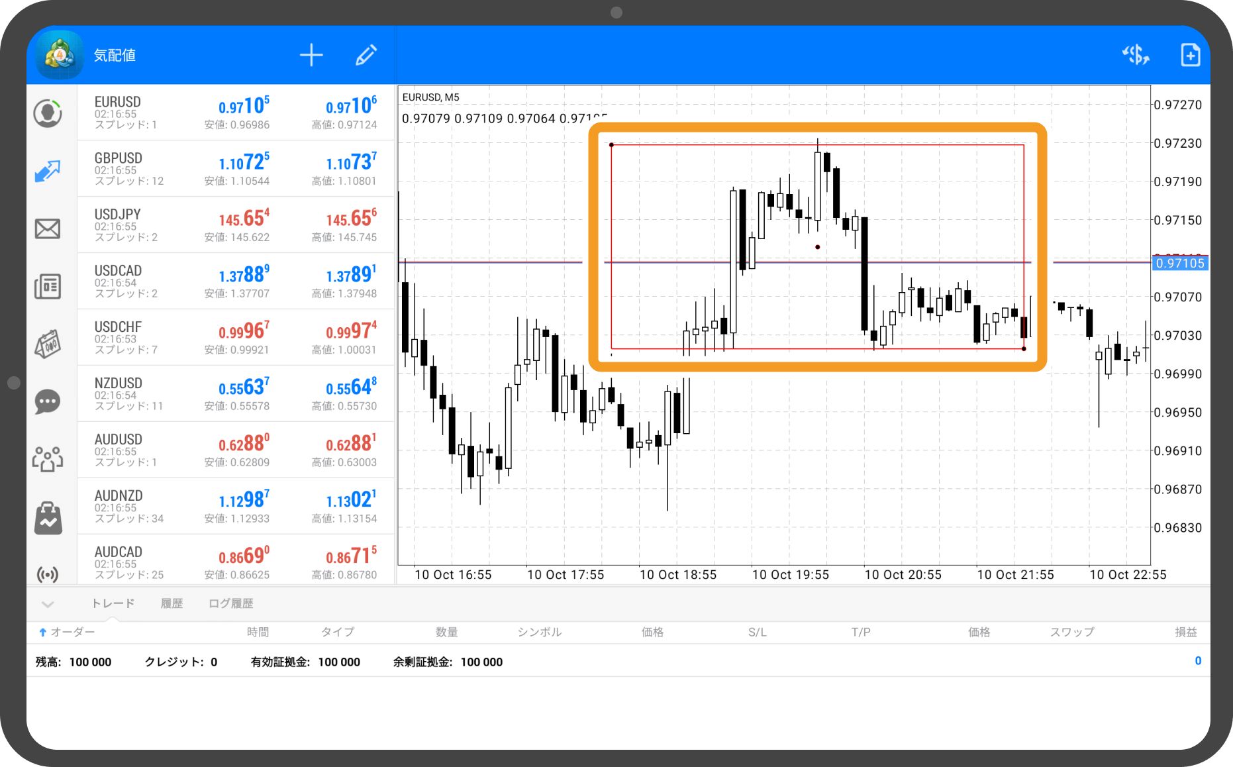Screen dimensions: 1233x767
Task: Tap the plus icon to add symbol
Action: click(311, 55)
